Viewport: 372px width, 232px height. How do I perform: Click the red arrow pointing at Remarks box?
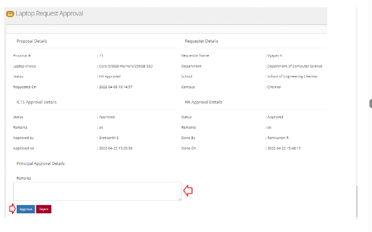(x=188, y=191)
